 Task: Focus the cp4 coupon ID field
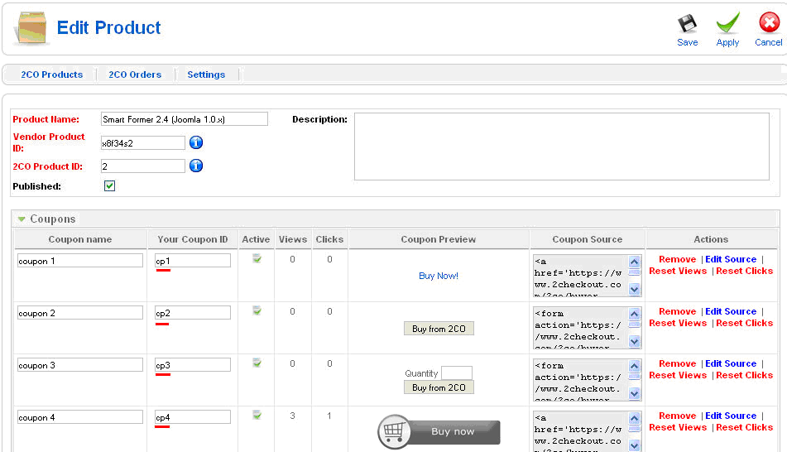(x=193, y=417)
